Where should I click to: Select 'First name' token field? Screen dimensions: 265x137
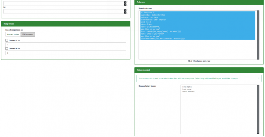(x=187, y=87)
